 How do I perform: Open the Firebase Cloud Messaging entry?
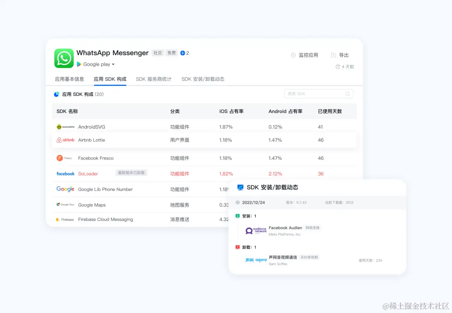click(x=105, y=219)
